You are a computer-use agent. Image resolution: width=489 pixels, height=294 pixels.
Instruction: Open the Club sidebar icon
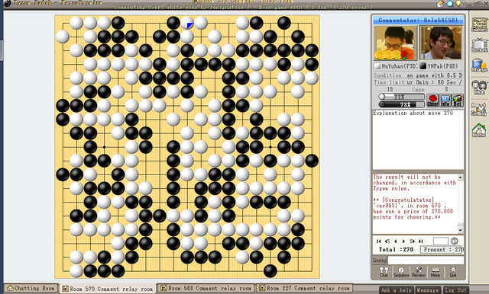click(x=479, y=88)
